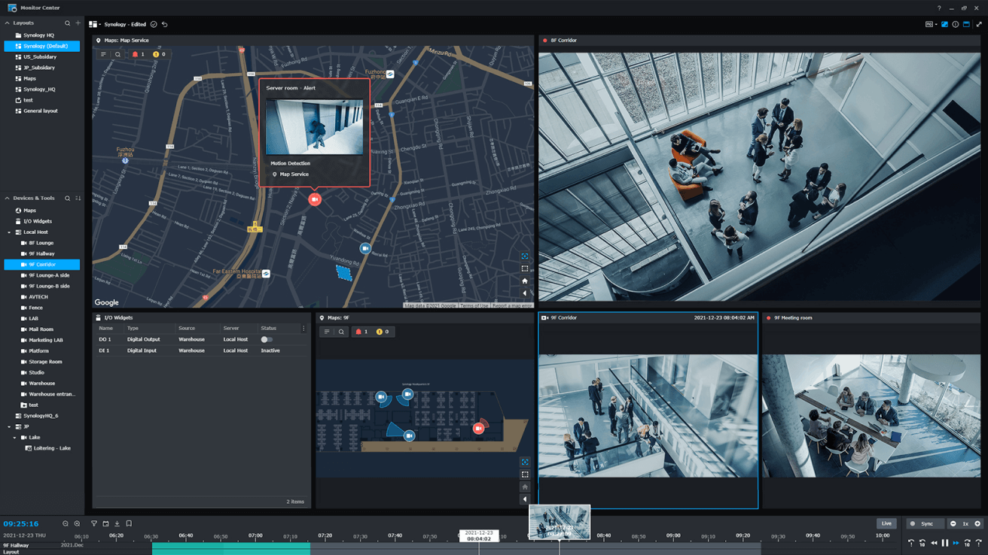Switch to Live view
This screenshot has width=988, height=555.
(x=886, y=523)
